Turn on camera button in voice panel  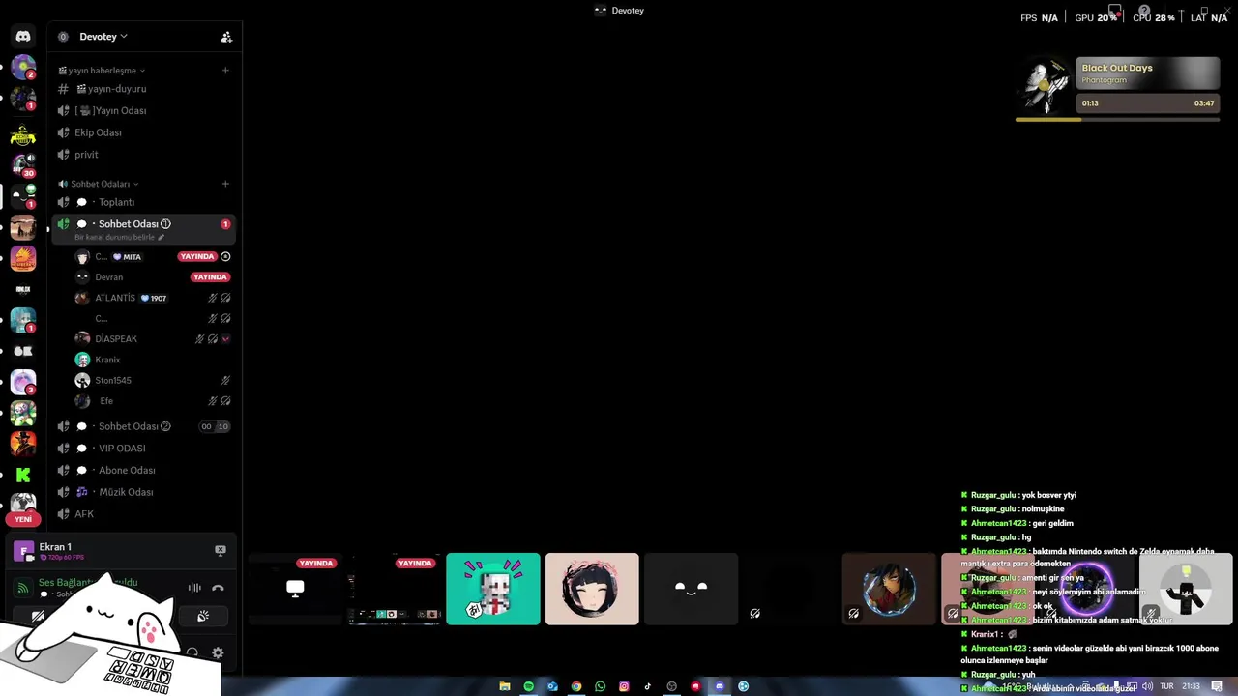38,616
